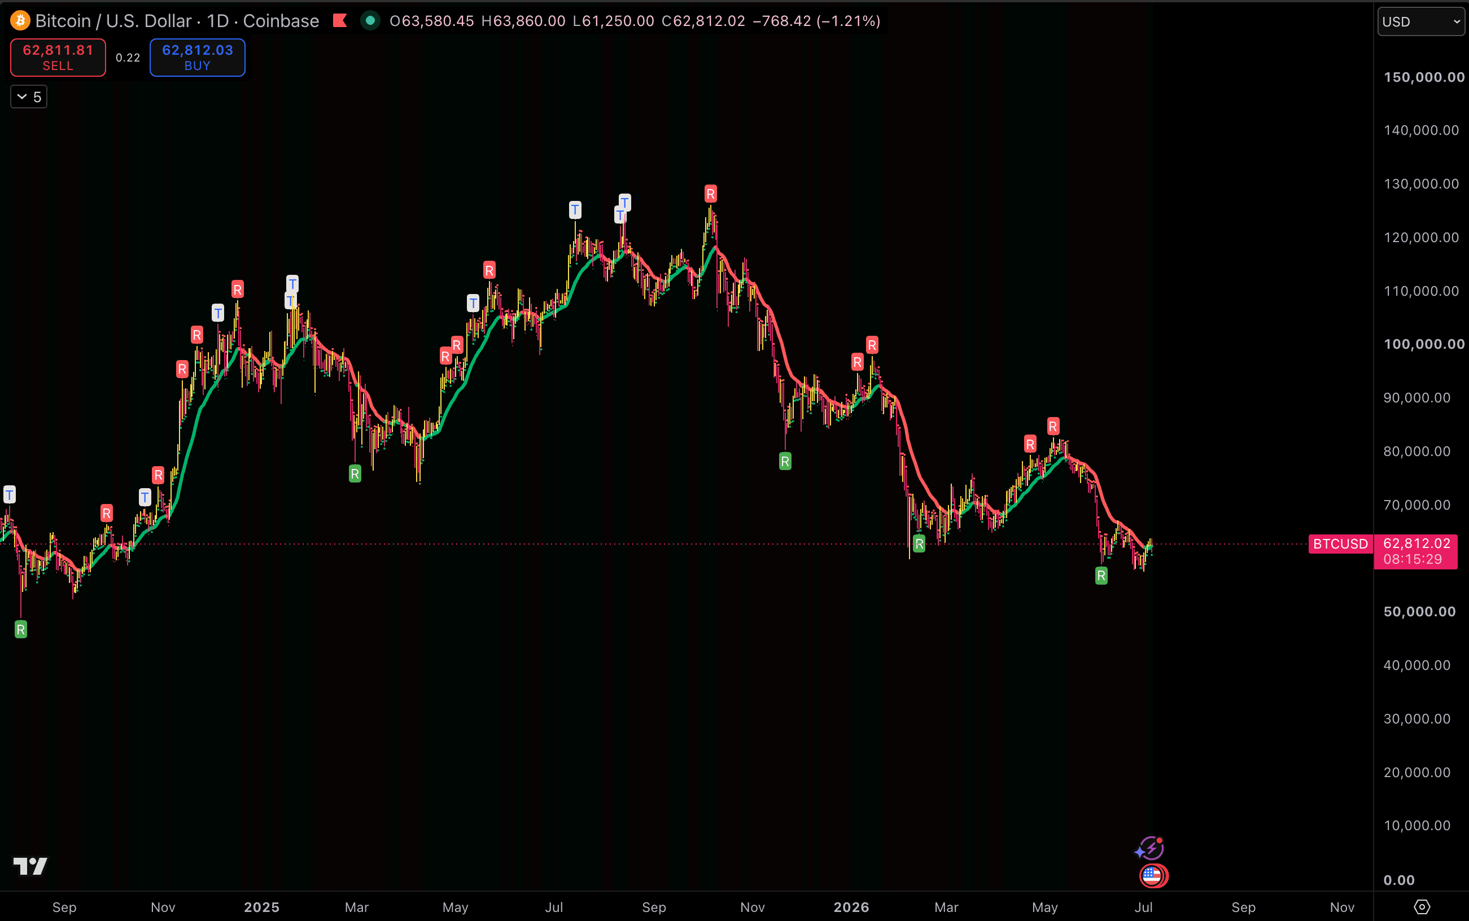1469x921 pixels.
Task: Open chart settings gear on time axis
Action: [x=1422, y=907]
